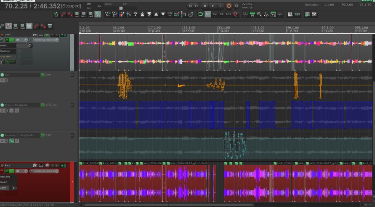Image resolution: width=375 pixels, height=207 pixels.
Task: Click the red Q quantize icon
Action: coord(235,14)
